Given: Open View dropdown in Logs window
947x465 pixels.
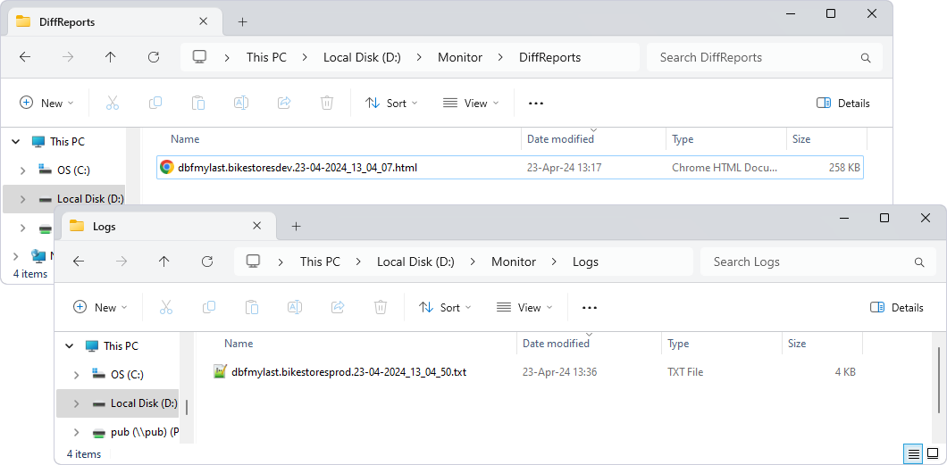Looking at the screenshot, I should (524, 308).
